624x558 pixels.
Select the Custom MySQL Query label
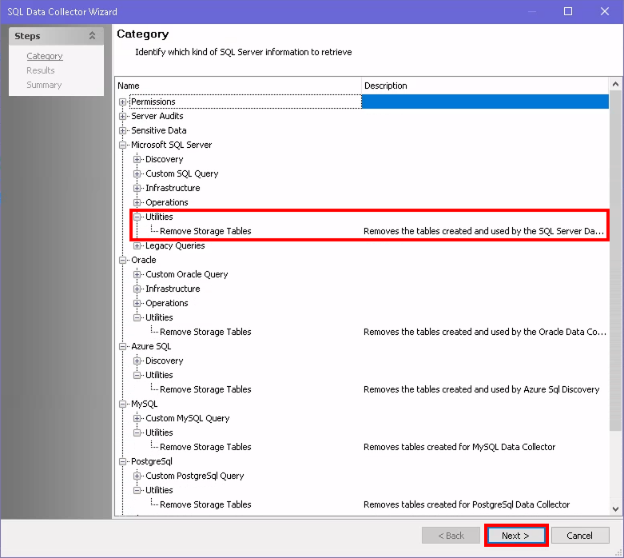click(188, 418)
